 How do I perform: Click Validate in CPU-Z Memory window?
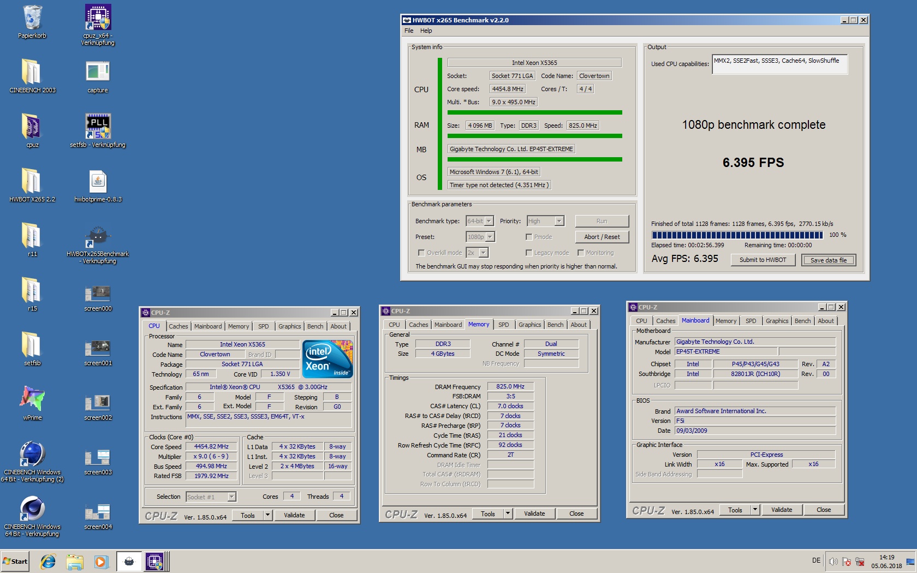[534, 514]
